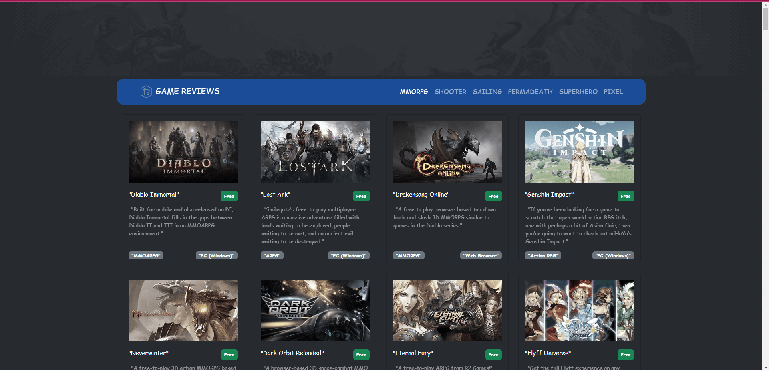Click the "Diablo Immortal" title

coord(154,195)
